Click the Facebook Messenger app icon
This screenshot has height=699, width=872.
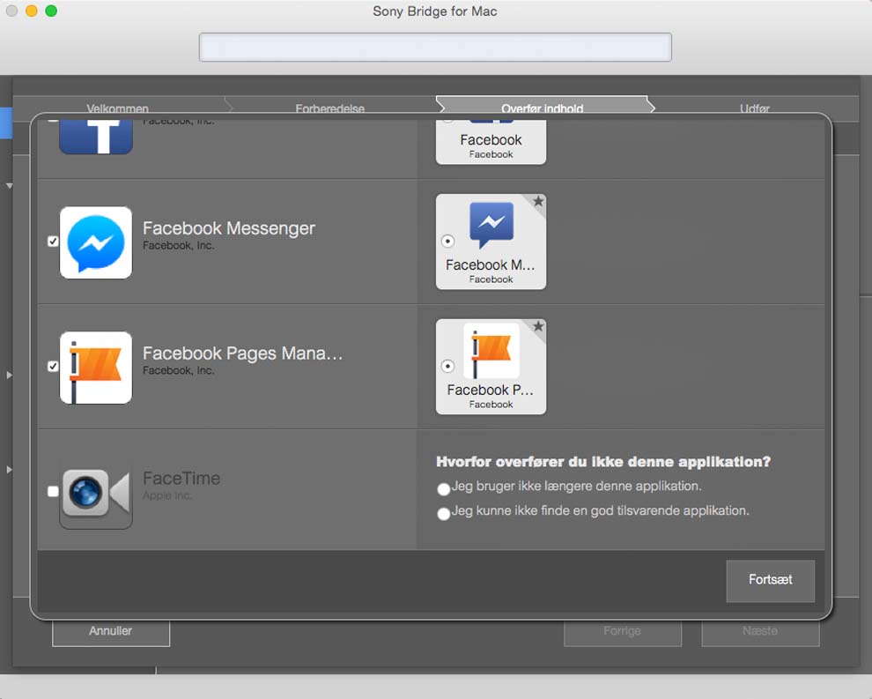[x=96, y=242]
